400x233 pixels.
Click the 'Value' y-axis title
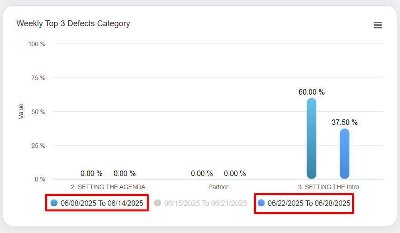coord(21,111)
